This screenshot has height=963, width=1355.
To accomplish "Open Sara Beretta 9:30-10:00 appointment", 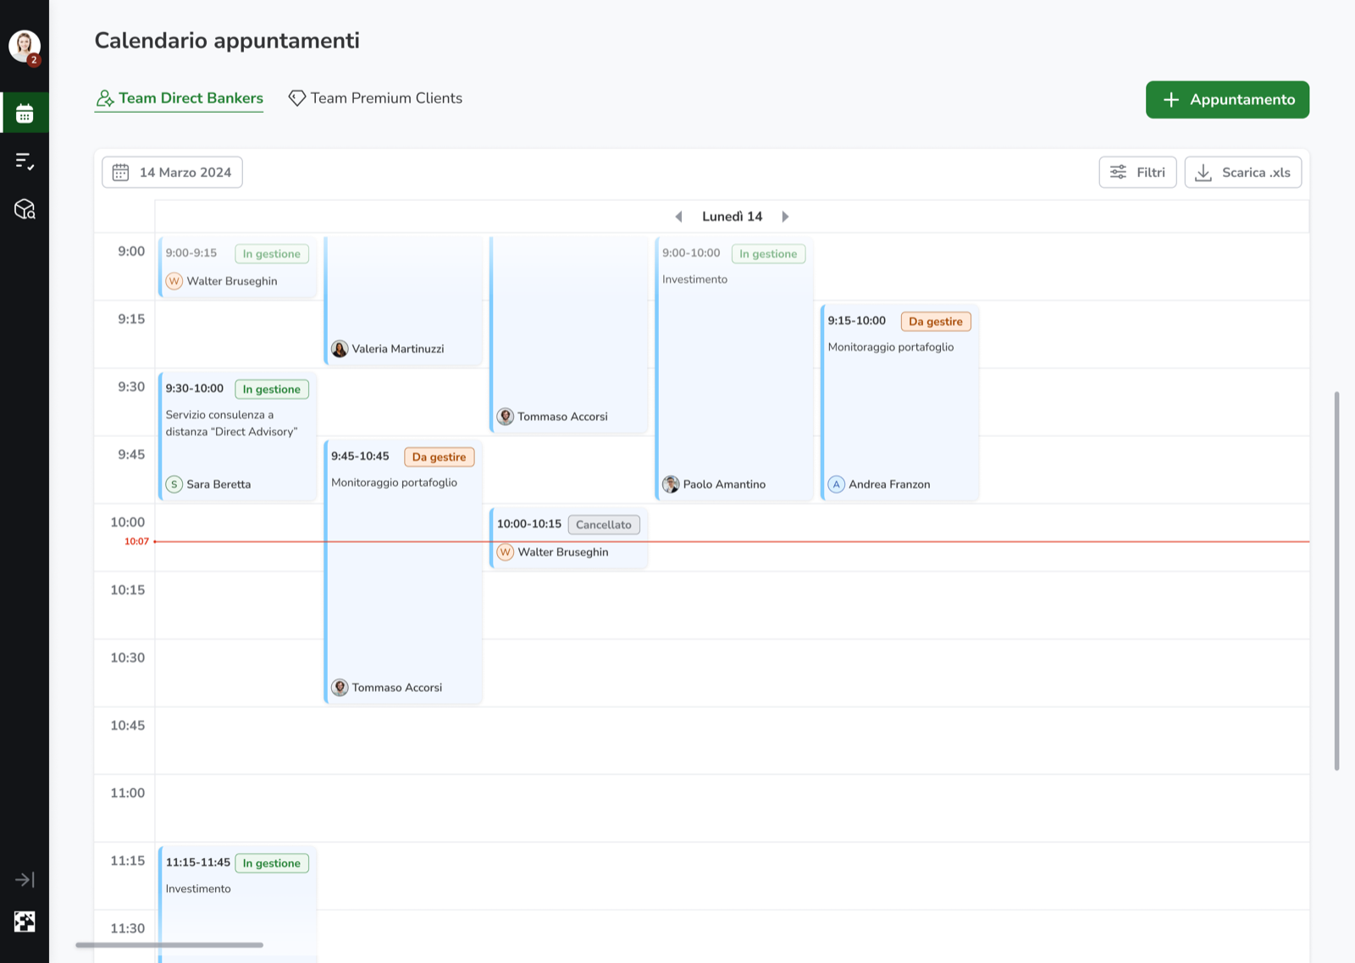I will pyautogui.click(x=238, y=436).
